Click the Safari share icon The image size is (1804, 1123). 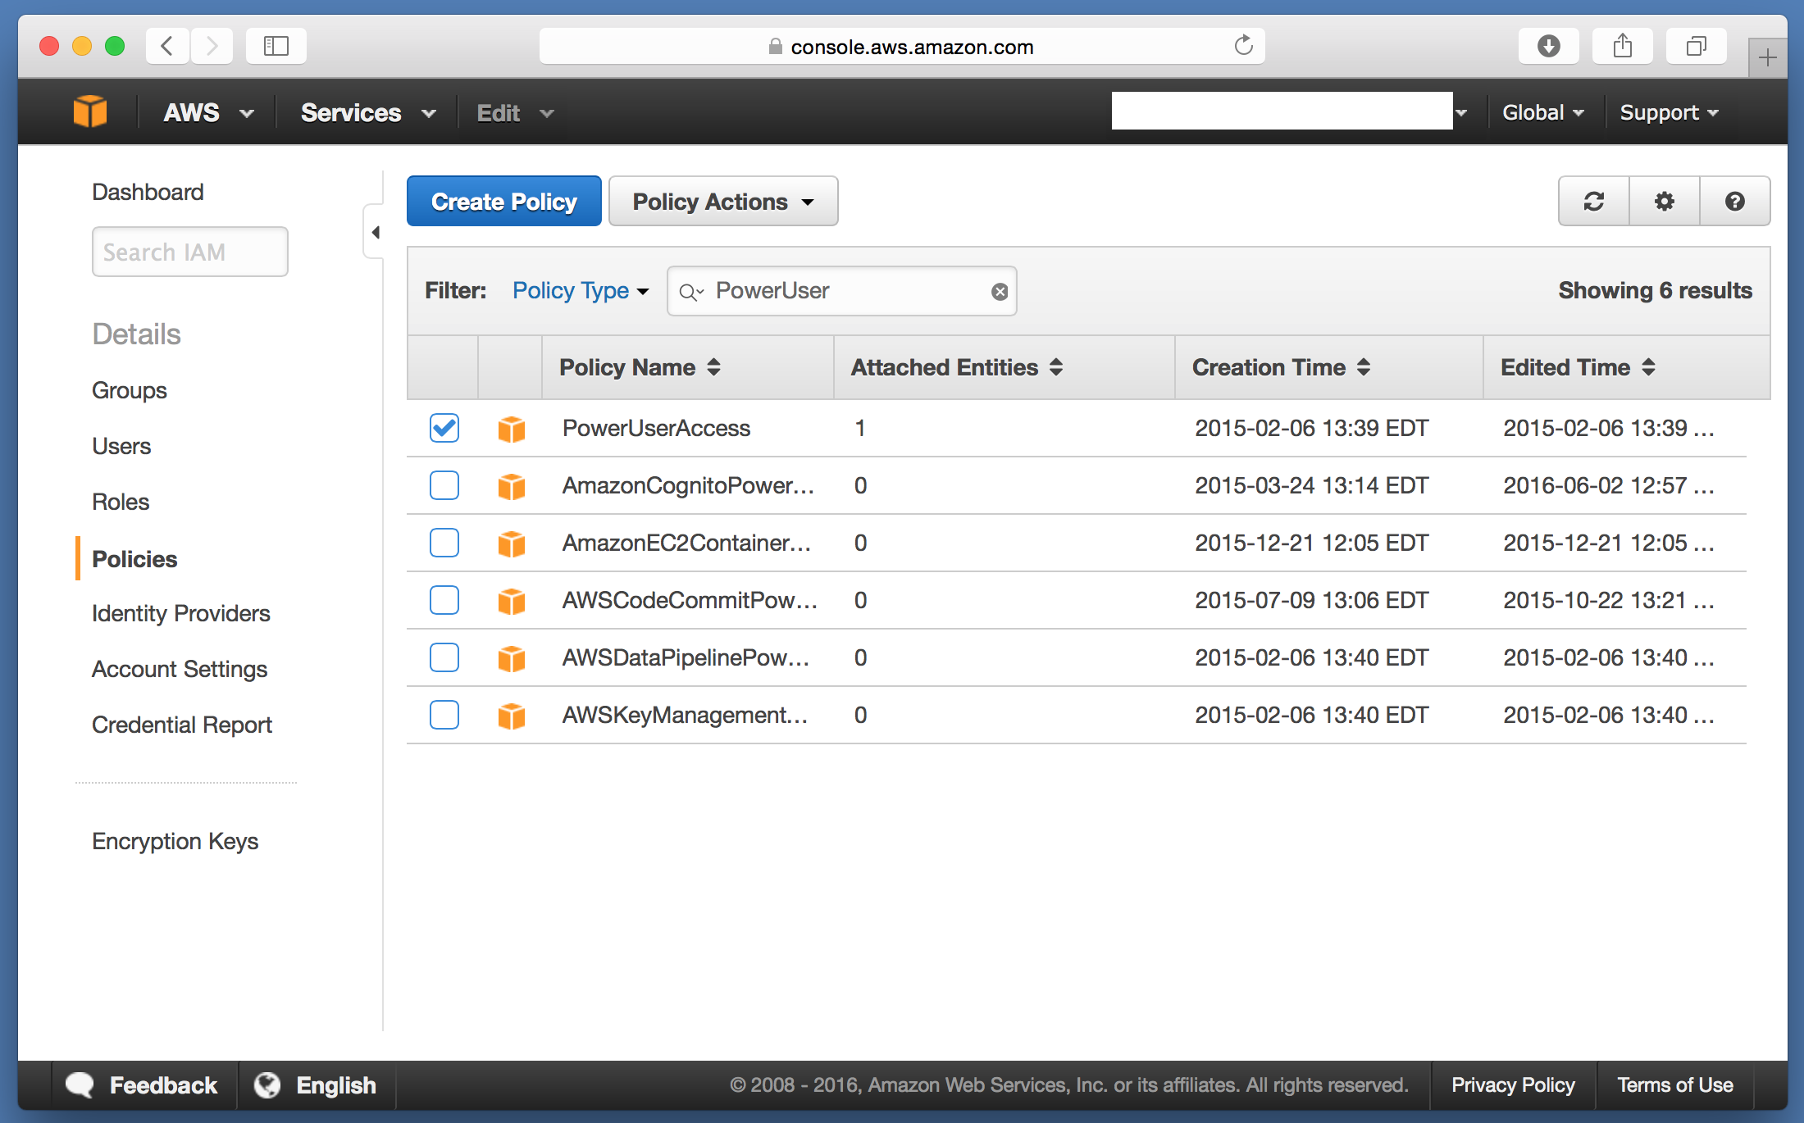click(x=1622, y=46)
